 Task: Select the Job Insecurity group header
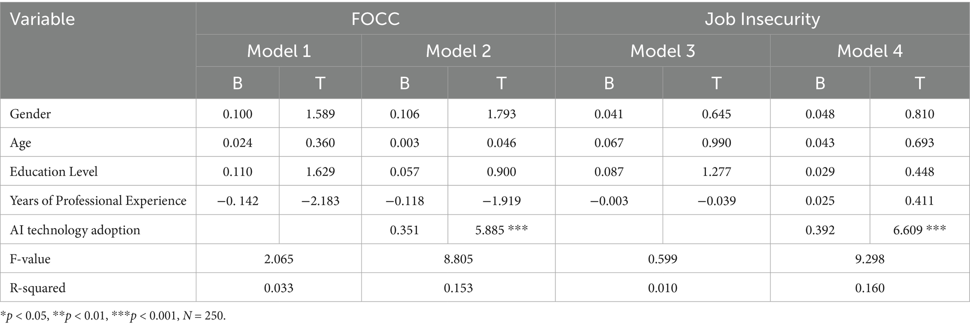pos(762,19)
